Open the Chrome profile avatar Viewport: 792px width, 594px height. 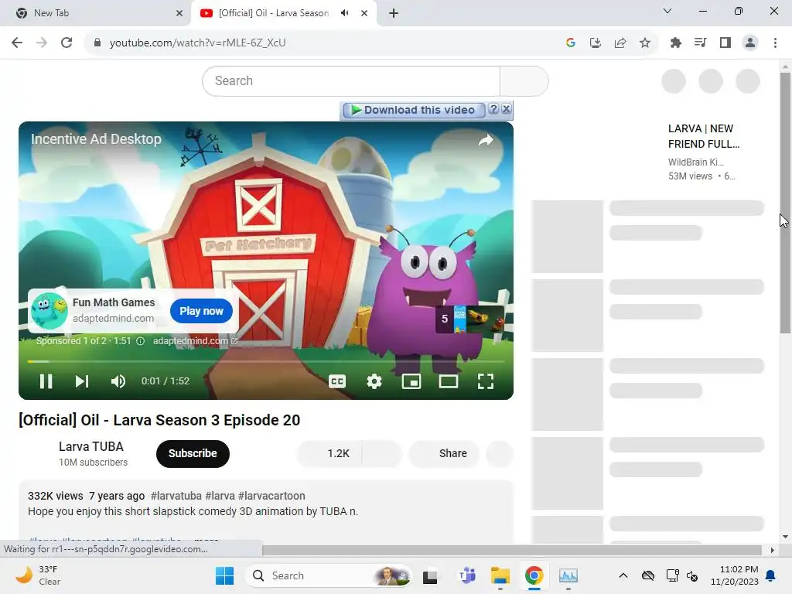(x=750, y=43)
